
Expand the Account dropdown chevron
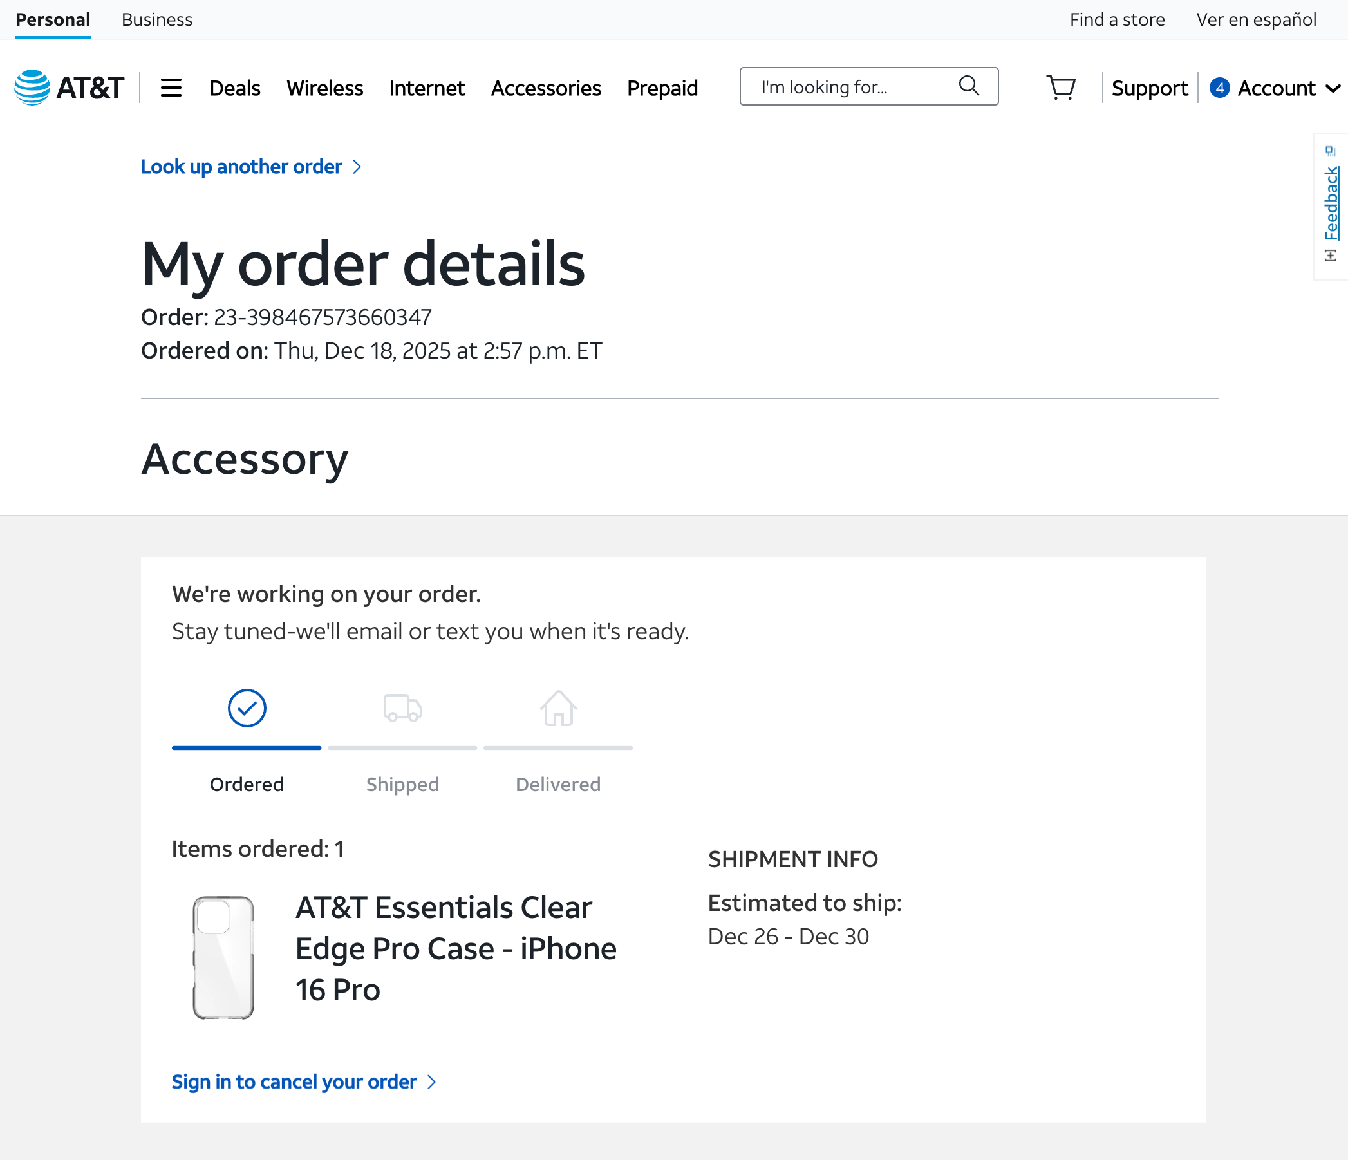[x=1333, y=88]
